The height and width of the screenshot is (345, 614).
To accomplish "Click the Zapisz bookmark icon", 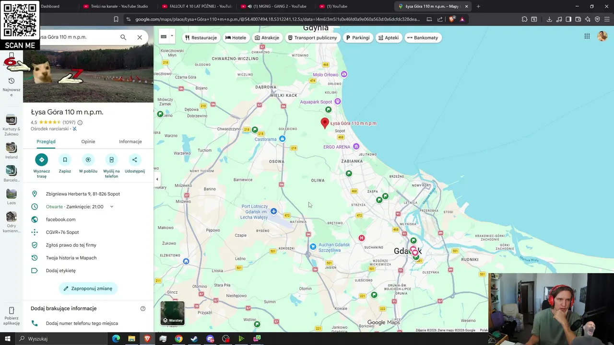I will (65, 160).
